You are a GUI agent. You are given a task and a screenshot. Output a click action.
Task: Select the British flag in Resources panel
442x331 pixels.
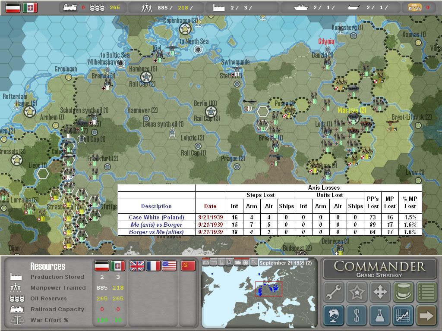pyautogui.click(x=137, y=265)
